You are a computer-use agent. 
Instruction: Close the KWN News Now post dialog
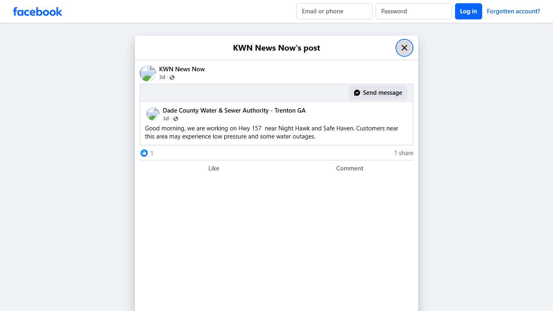click(404, 47)
